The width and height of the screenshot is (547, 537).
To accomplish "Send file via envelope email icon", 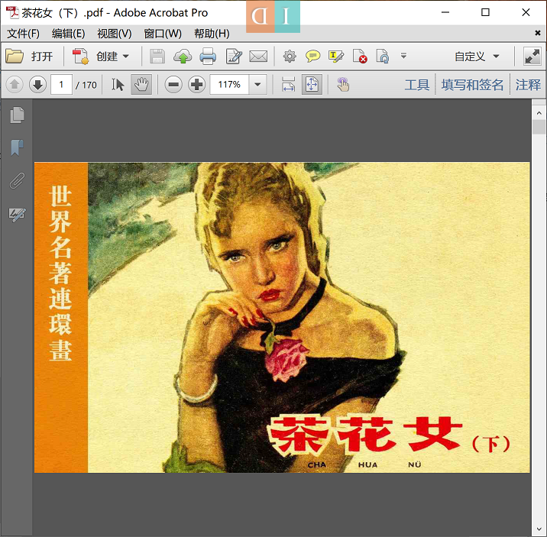I will [258, 56].
